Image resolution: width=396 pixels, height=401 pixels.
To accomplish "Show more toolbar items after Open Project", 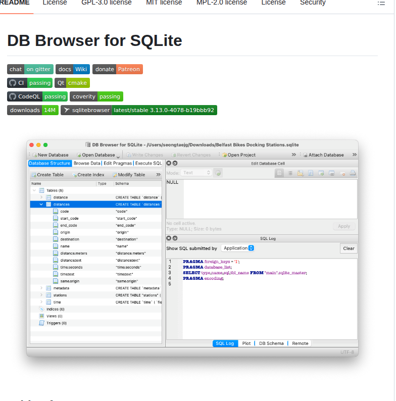I will [x=293, y=155].
